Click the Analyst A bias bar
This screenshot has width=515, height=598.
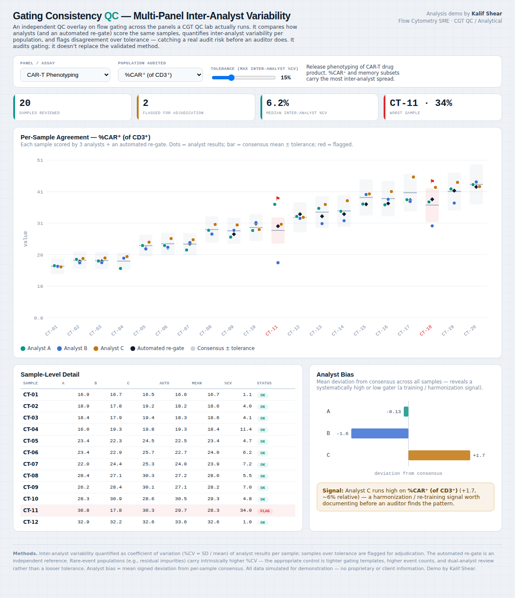(406, 411)
